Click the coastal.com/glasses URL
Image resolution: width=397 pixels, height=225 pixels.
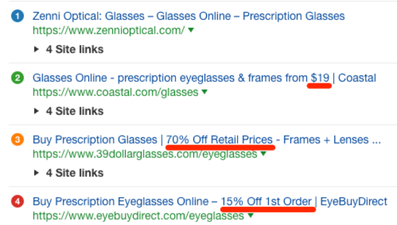(x=116, y=92)
